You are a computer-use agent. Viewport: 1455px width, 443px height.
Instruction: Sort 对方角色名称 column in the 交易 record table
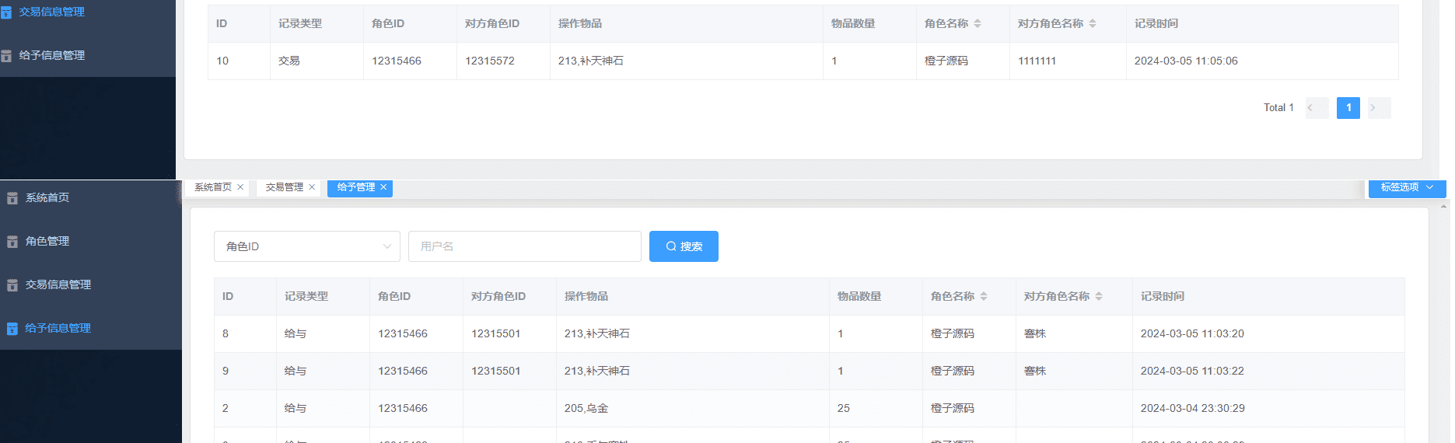click(1093, 23)
